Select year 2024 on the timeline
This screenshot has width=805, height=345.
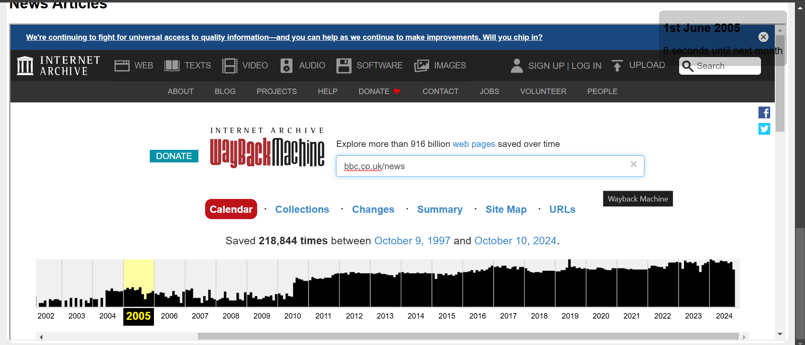pyautogui.click(x=724, y=316)
